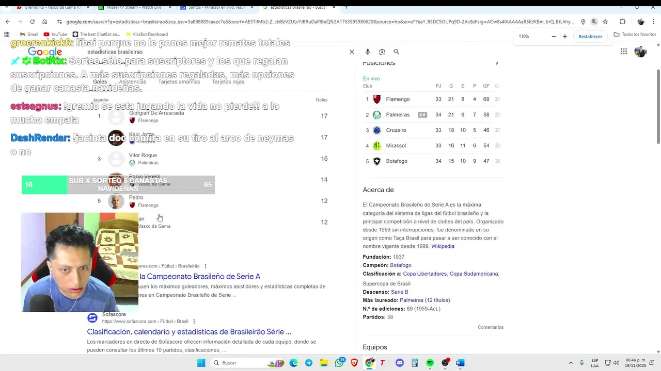The width and height of the screenshot is (661, 371).
Task: Open Sofascore result title link
Action: point(189,332)
